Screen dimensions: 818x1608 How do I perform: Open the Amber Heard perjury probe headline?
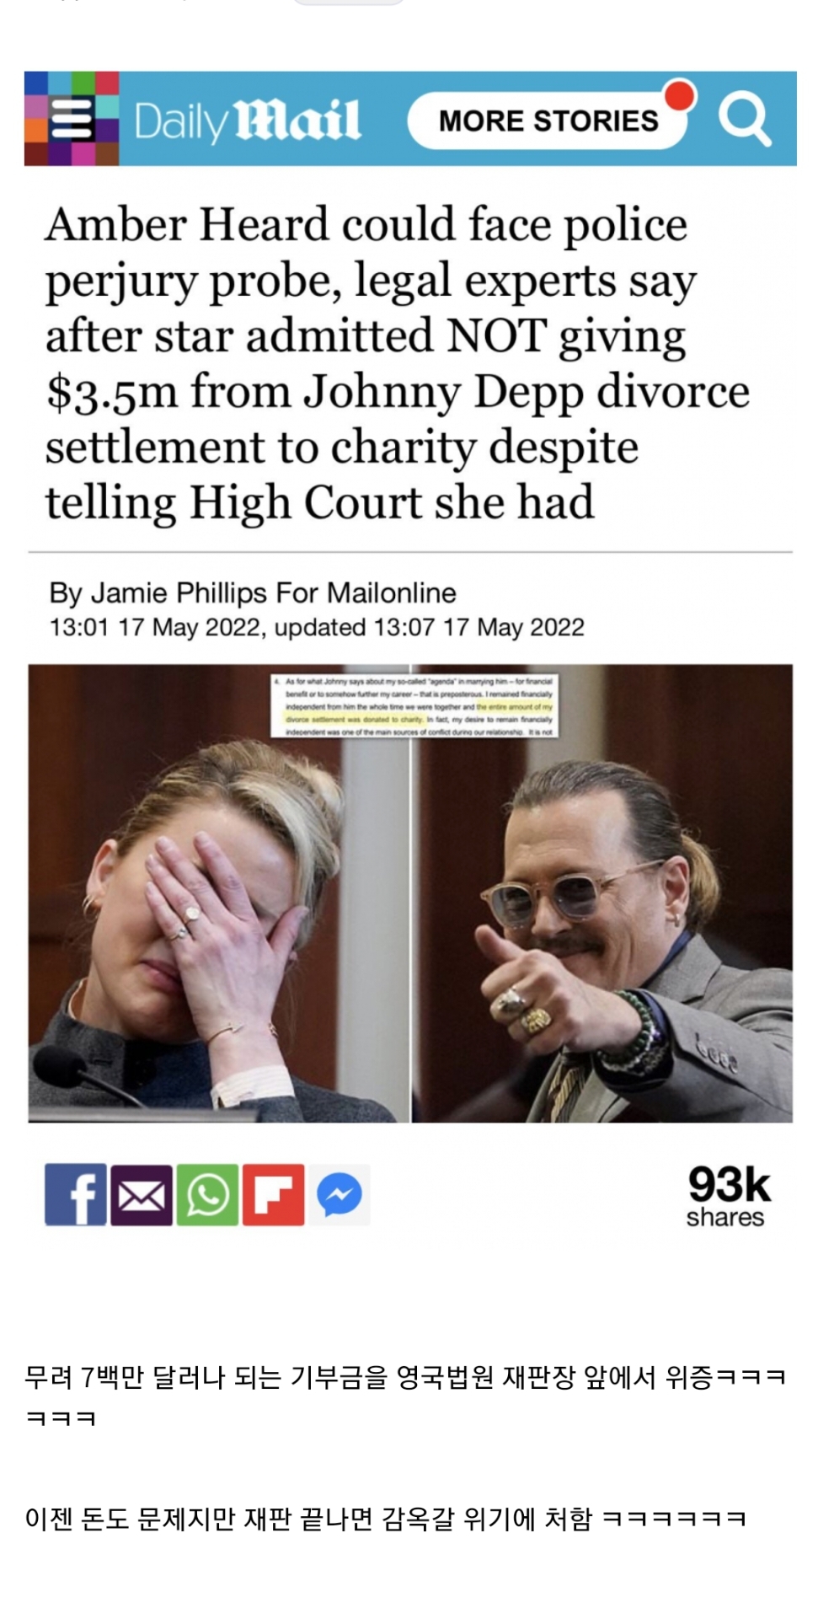[397, 363]
